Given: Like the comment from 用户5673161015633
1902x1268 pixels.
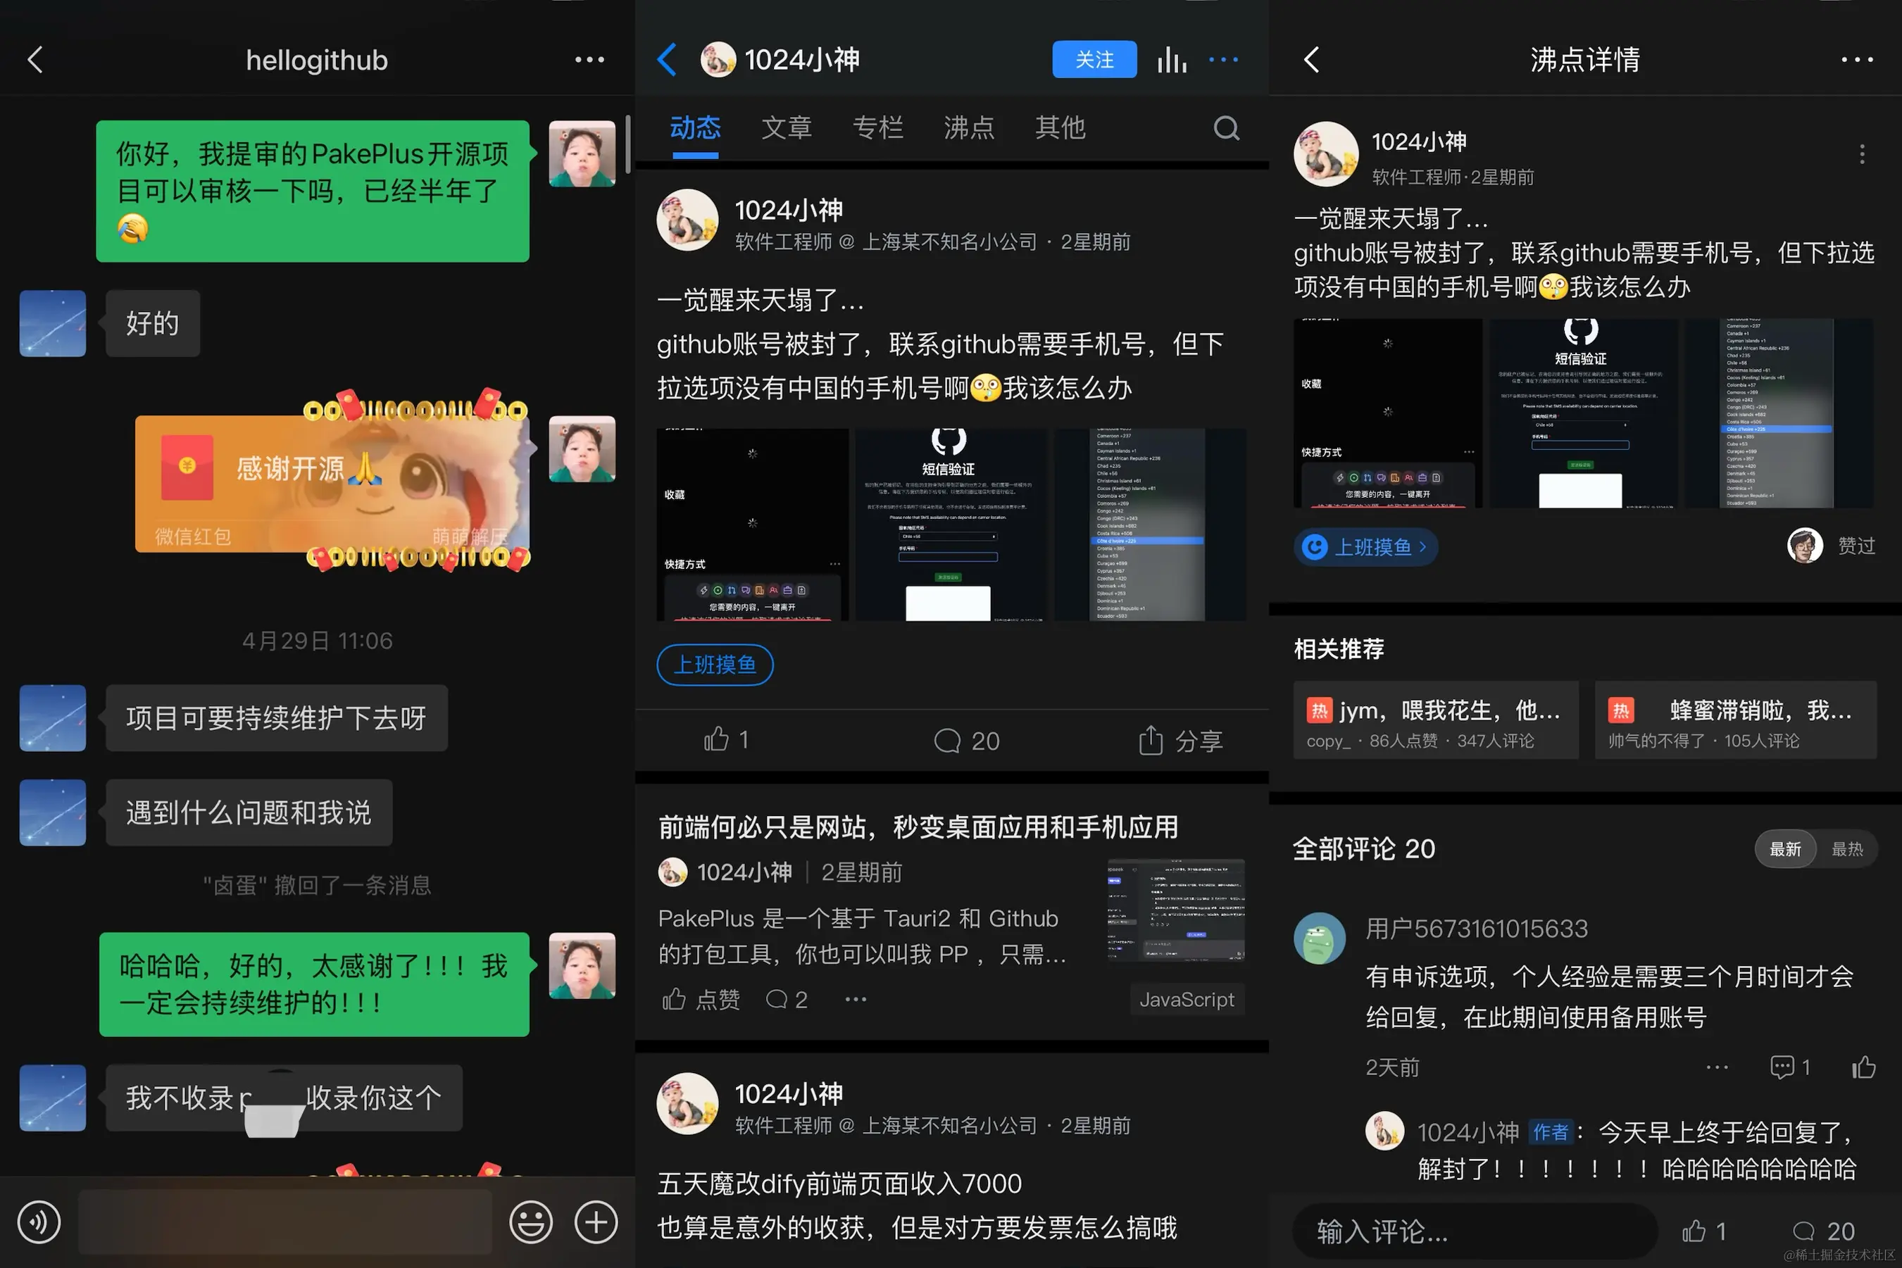Looking at the screenshot, I should pyautogui.click(x=1863, y=1067).
